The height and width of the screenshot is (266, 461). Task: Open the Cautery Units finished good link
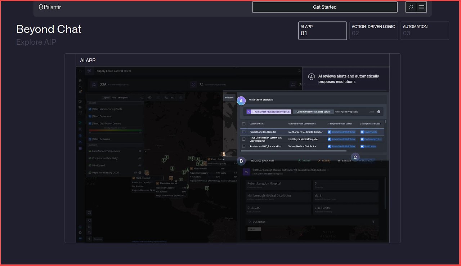coord(369,132)
